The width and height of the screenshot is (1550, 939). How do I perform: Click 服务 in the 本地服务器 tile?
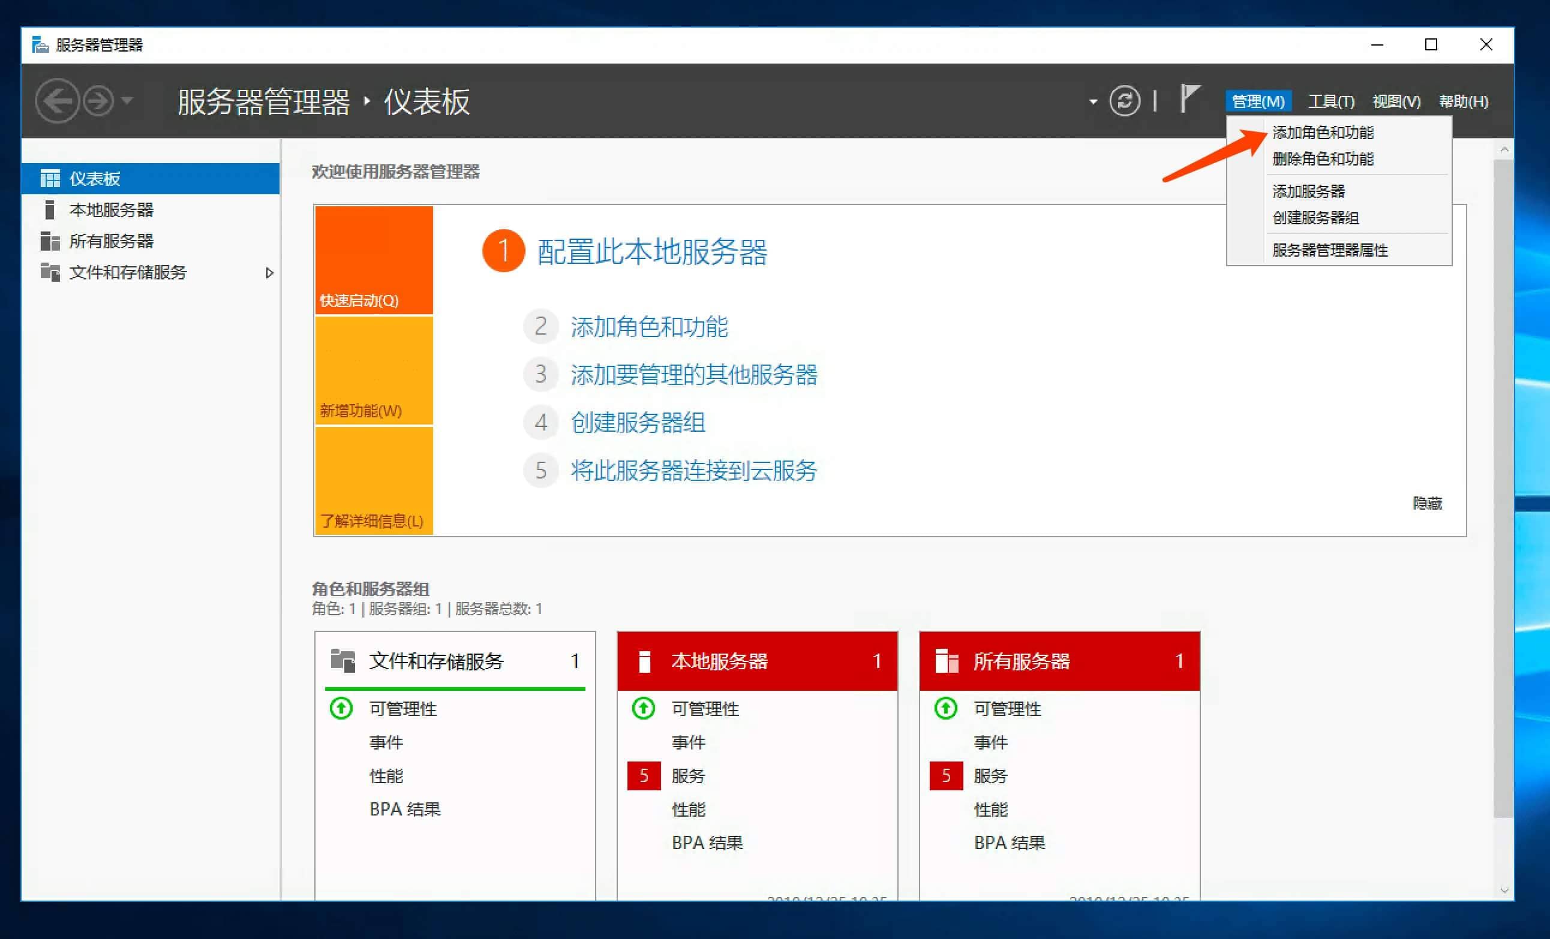pyautogui.click(x=689, y=776)
